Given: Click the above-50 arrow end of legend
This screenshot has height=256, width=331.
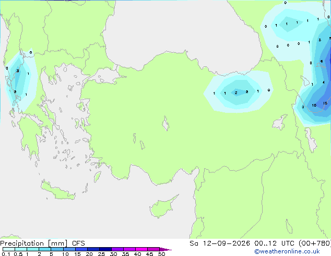Looking at the screenshot, I should click(165, 249).
